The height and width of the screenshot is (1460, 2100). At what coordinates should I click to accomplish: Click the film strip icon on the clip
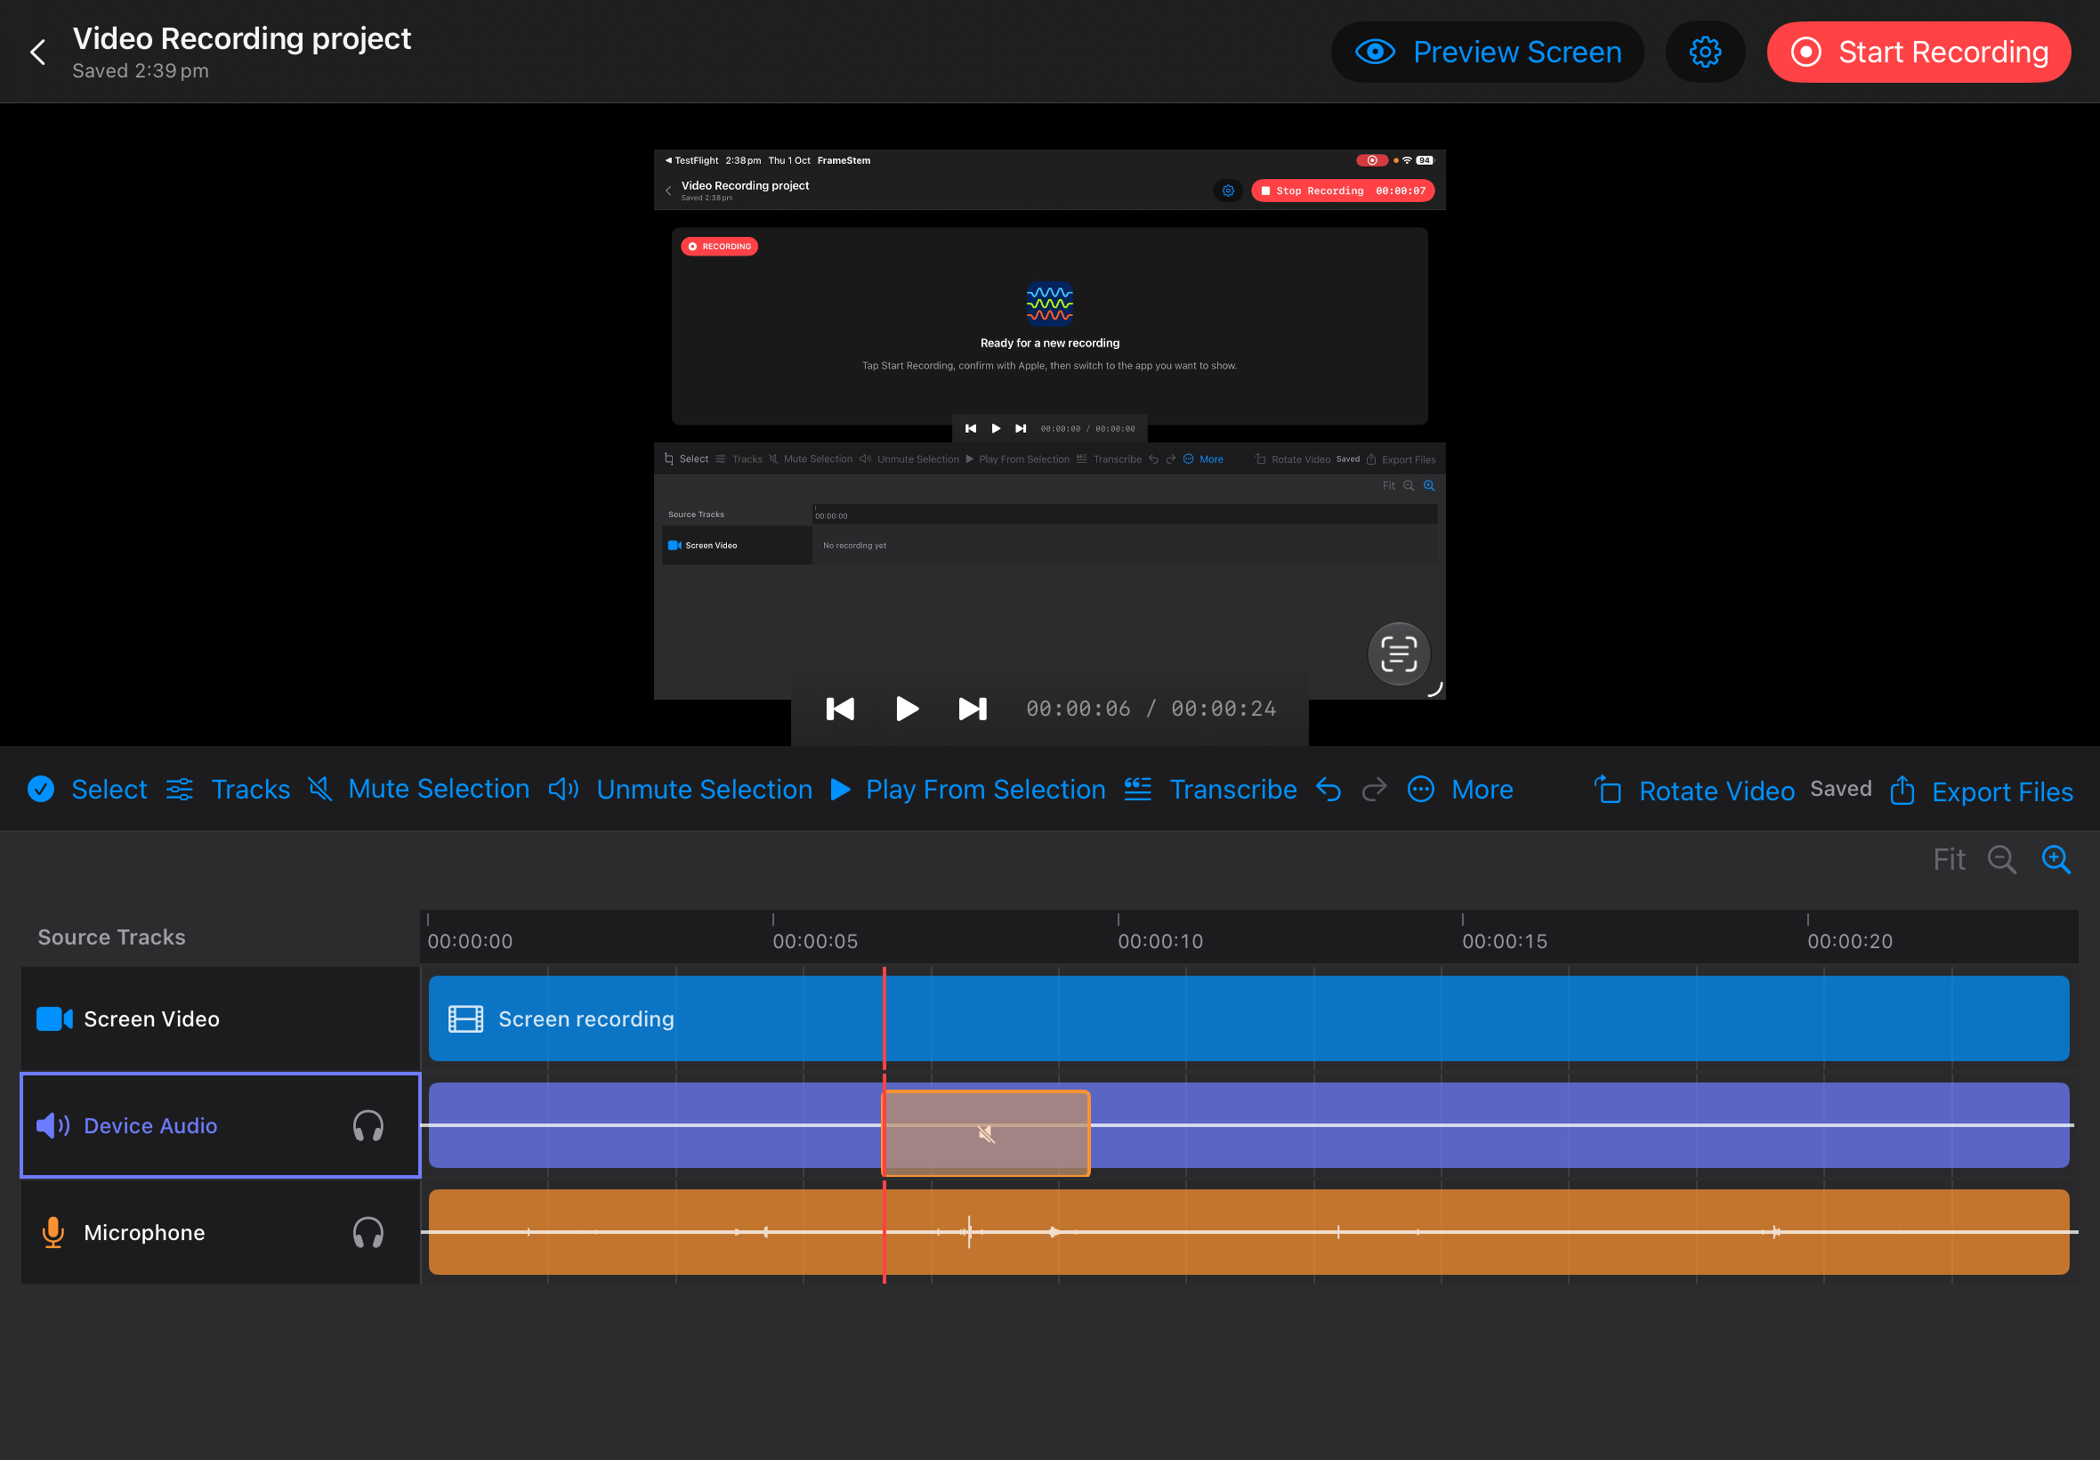pyautogui.click(x=465, y=1018)
